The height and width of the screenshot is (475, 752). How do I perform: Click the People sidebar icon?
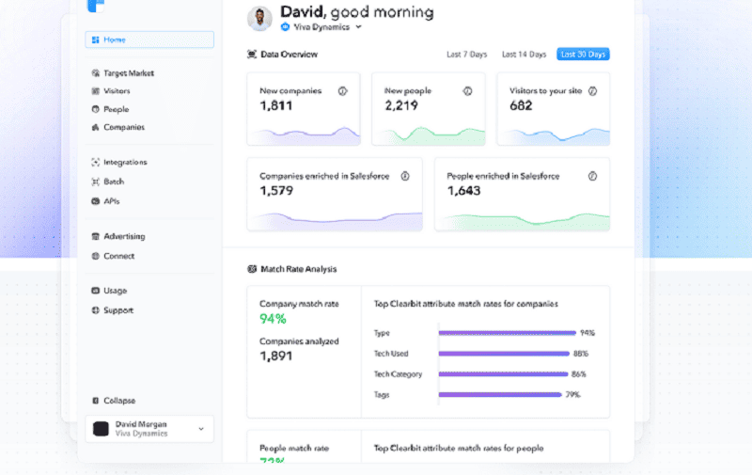tap(96, 109)
